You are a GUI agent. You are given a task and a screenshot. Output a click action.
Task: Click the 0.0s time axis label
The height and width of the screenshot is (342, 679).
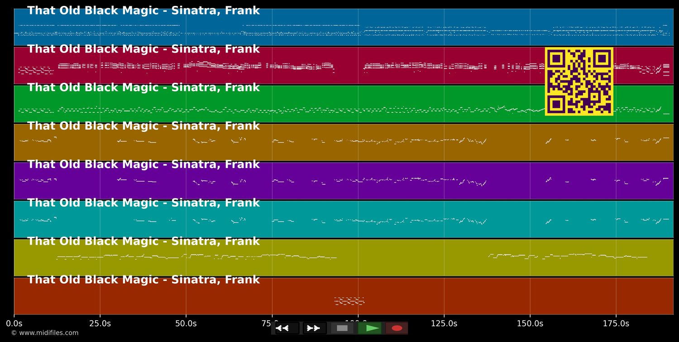pos(14,323)
